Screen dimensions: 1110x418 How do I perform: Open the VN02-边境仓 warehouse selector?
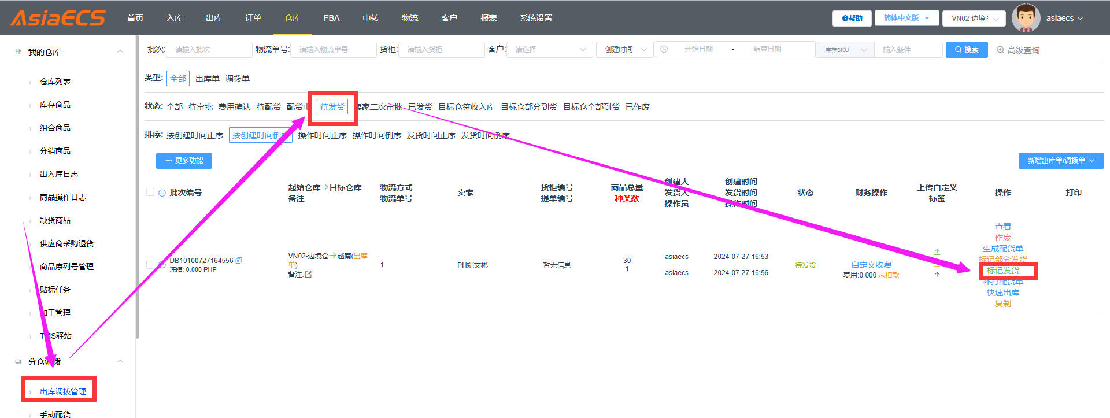click(974, 19)
